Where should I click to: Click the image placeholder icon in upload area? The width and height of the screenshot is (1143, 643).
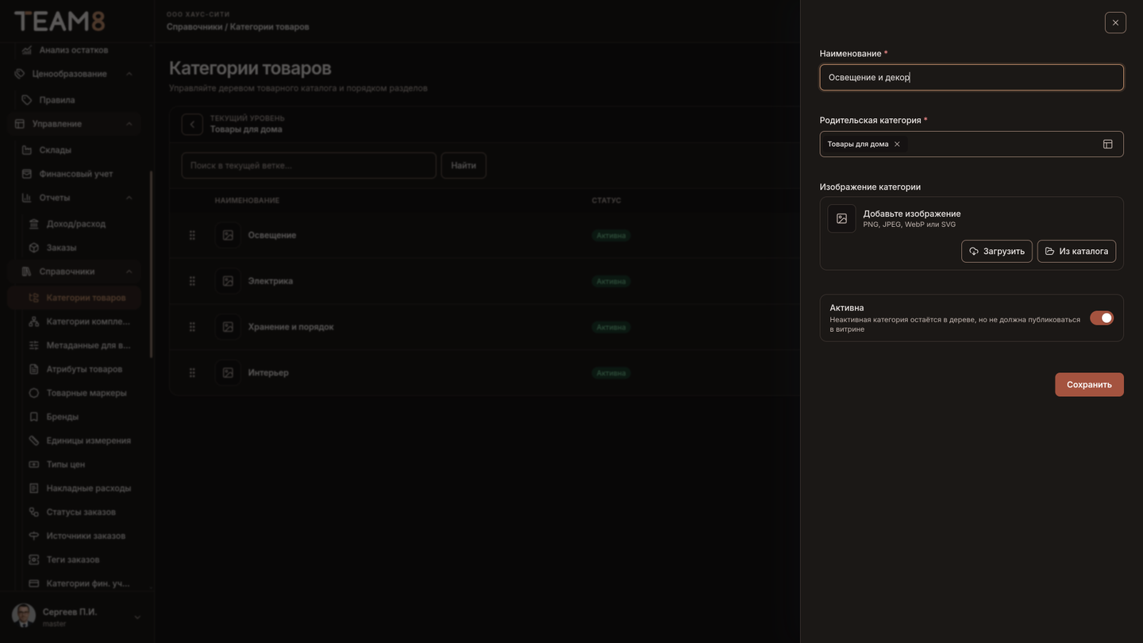(842, 218)
